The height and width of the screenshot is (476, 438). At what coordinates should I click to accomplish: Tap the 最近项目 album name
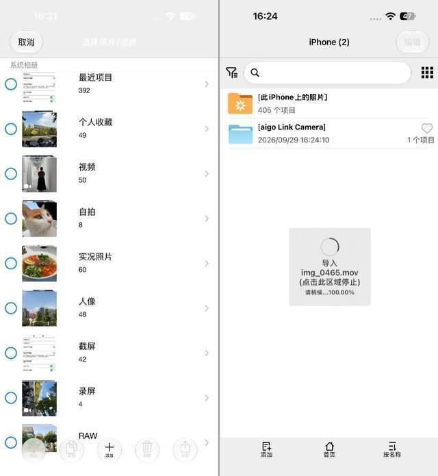coord(95,77)
